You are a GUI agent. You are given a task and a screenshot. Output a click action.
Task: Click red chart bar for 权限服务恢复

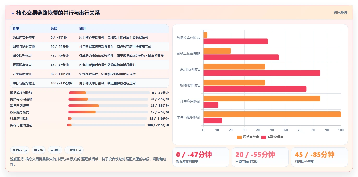click(255, 89)
